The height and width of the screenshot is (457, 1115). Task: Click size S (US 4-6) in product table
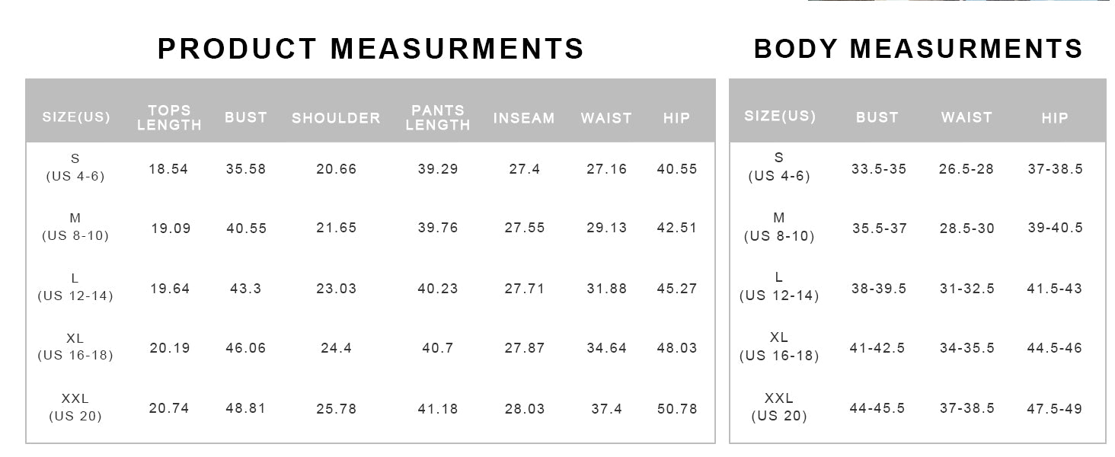(x=75, y=168)
